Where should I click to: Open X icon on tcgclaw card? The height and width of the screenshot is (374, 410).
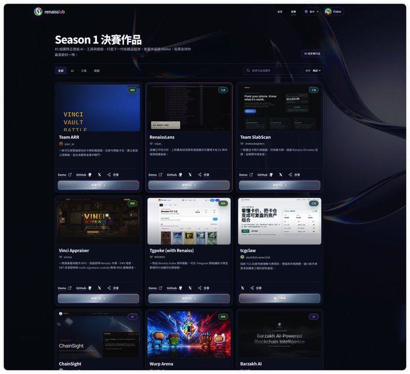coord(242,288)
